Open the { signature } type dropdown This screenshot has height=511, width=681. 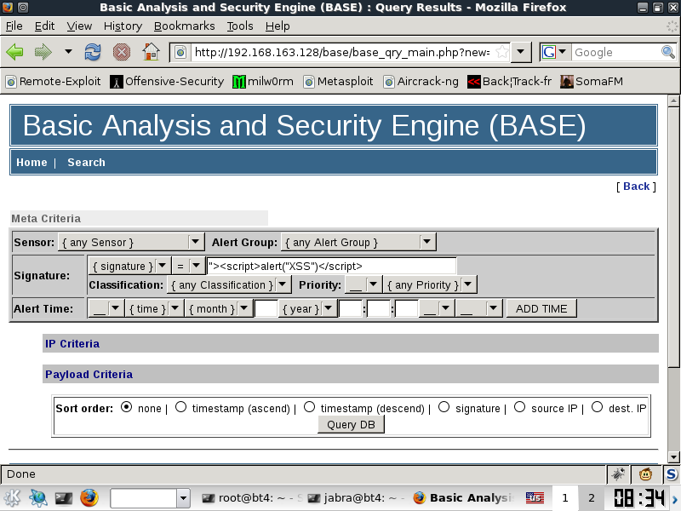129,266
